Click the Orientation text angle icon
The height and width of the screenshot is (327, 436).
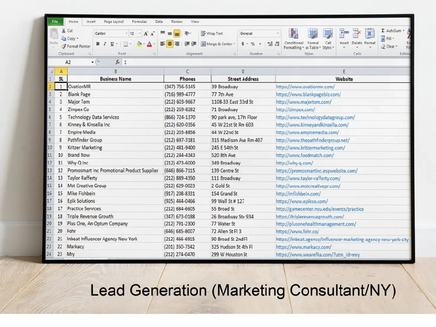(187, 34)
